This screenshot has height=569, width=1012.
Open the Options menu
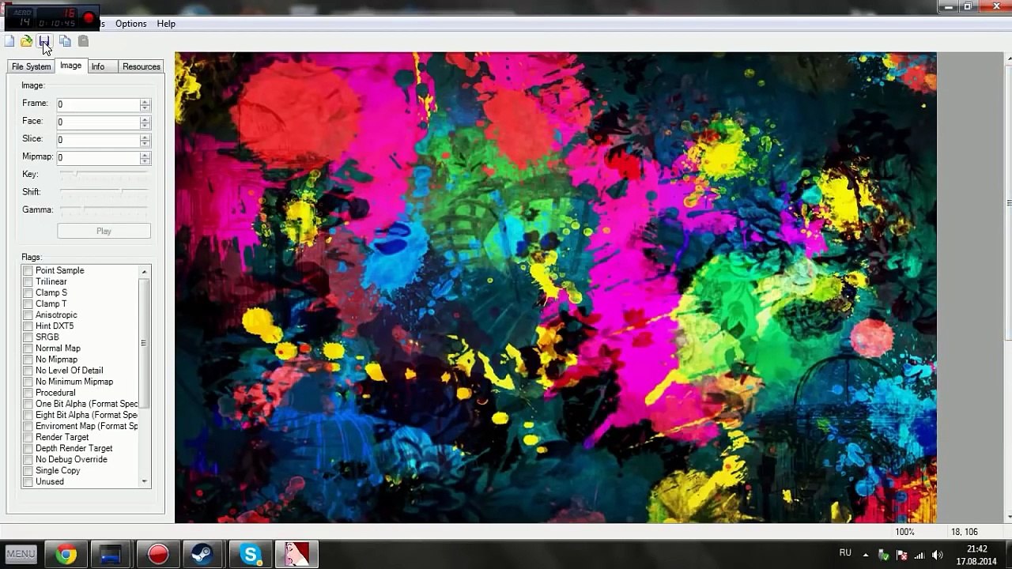tap(130, 24)
